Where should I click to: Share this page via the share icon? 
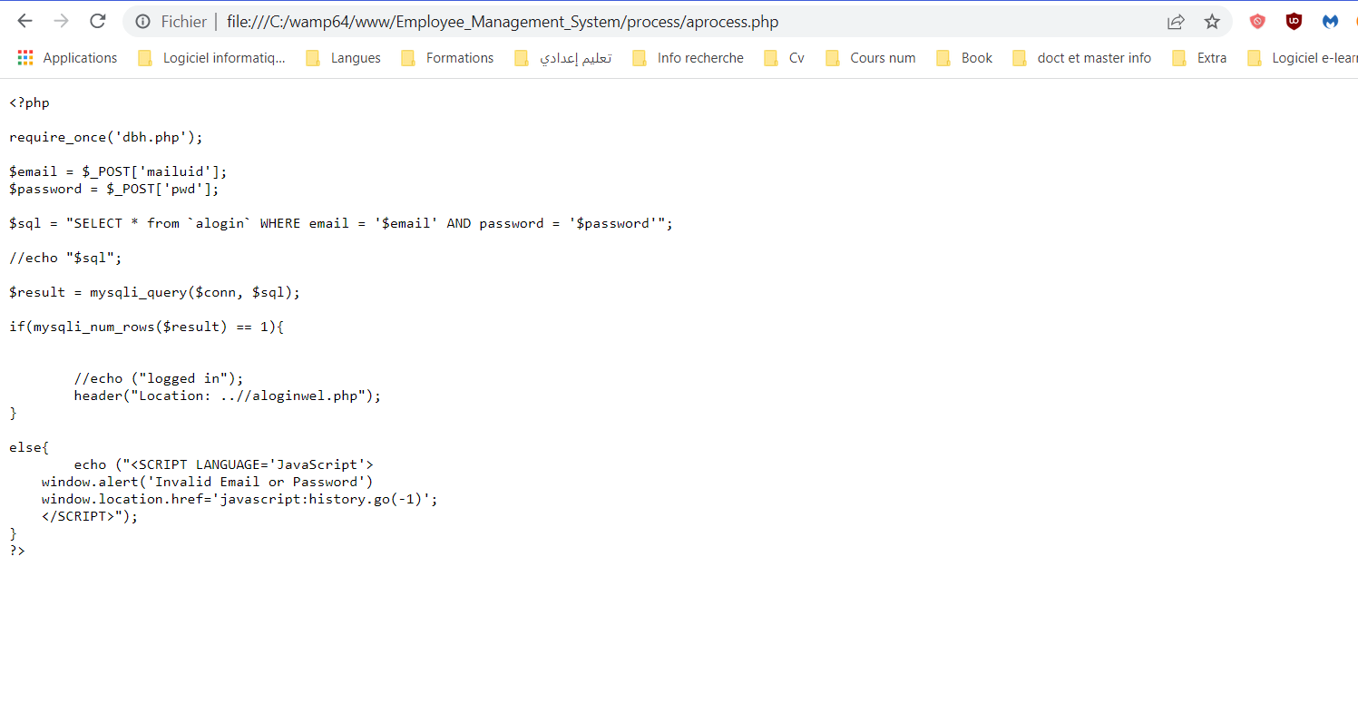pos(1176,22)
